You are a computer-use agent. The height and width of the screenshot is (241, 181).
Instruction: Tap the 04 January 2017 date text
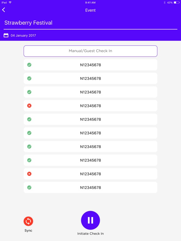(x=23, y=35)
